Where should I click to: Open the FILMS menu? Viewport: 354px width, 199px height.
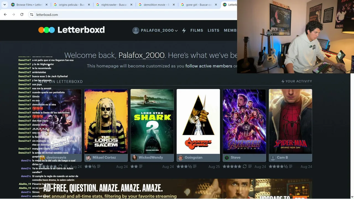(197, 30)
